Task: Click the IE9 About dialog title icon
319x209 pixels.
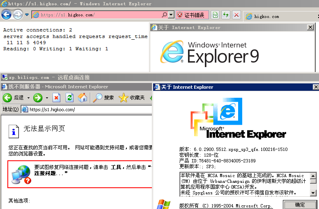Action: point(154,27)
